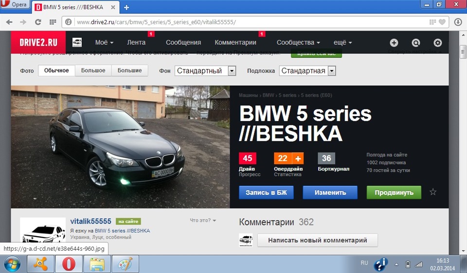Open browser downloads arrow icon
Image resolution: width=467 pixels, height=273 pixels.
click(458, 22)
